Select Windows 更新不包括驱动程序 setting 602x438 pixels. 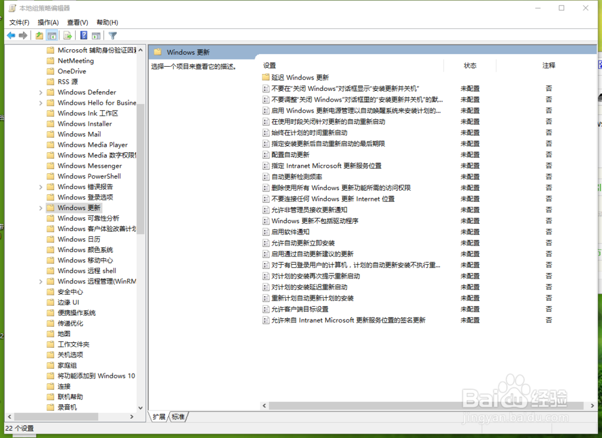(x=315, y=221)
